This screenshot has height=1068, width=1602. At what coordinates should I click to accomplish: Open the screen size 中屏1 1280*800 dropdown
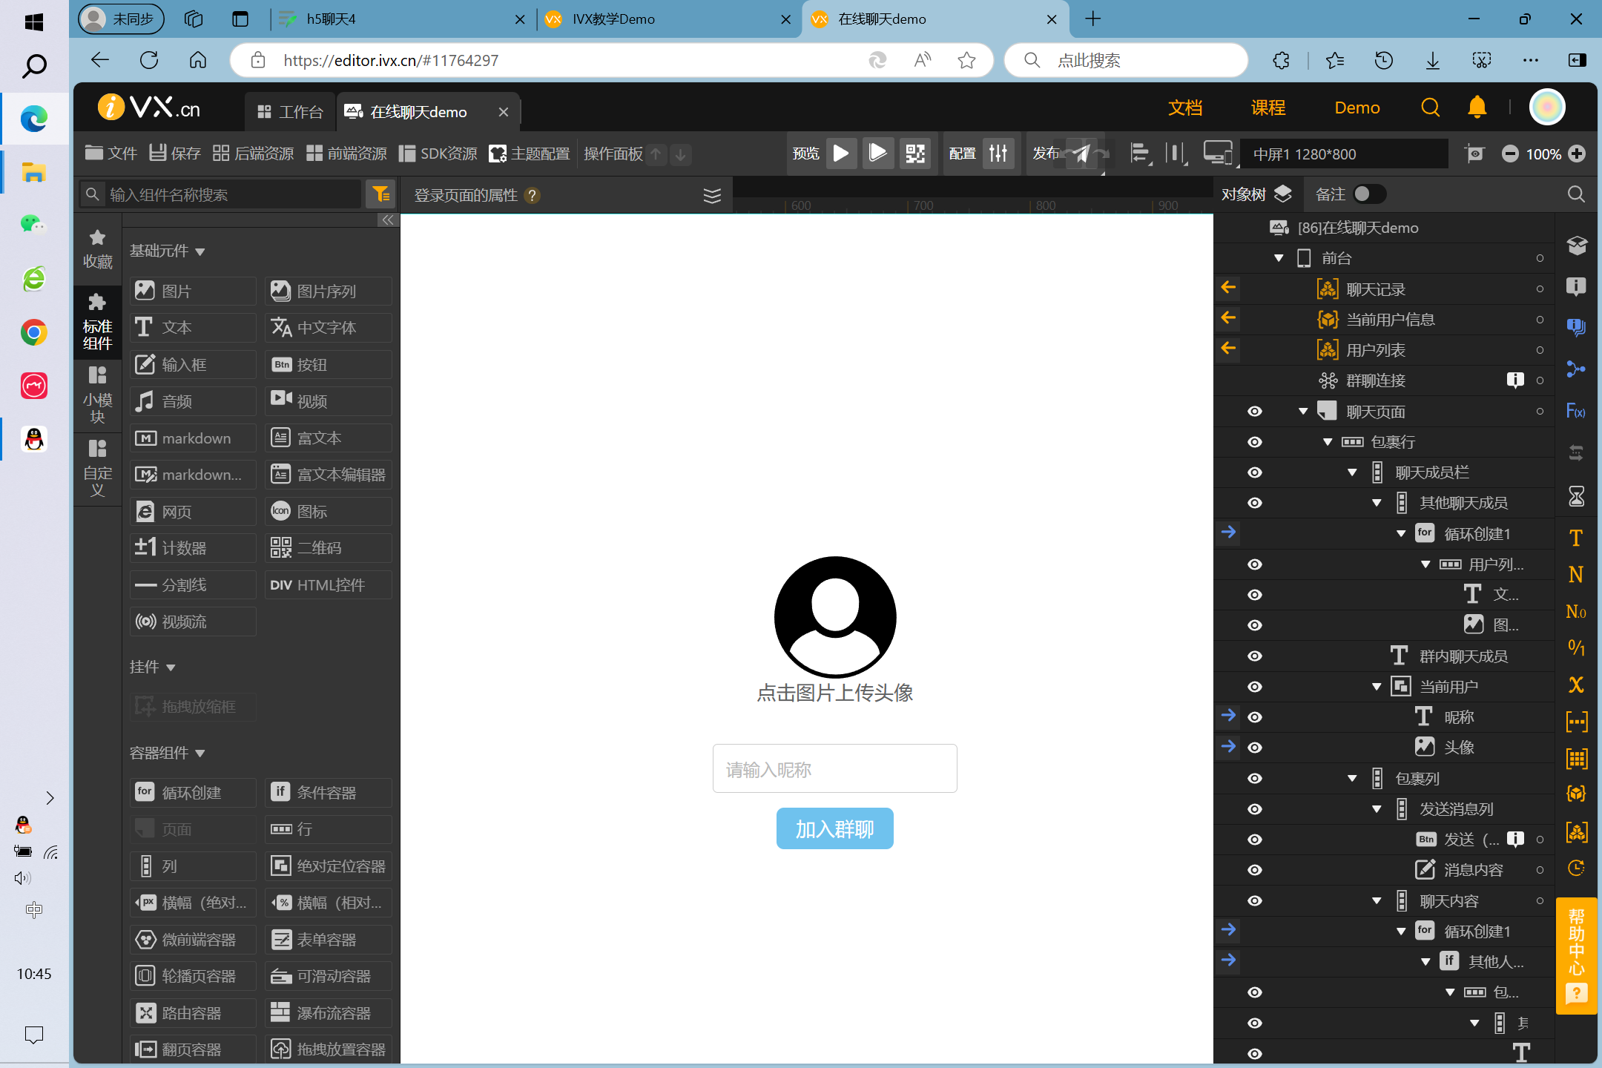1344,154
